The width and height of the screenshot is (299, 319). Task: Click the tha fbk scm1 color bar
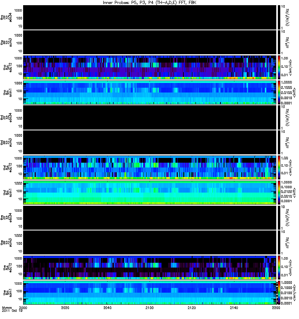[x=279, y=93]
